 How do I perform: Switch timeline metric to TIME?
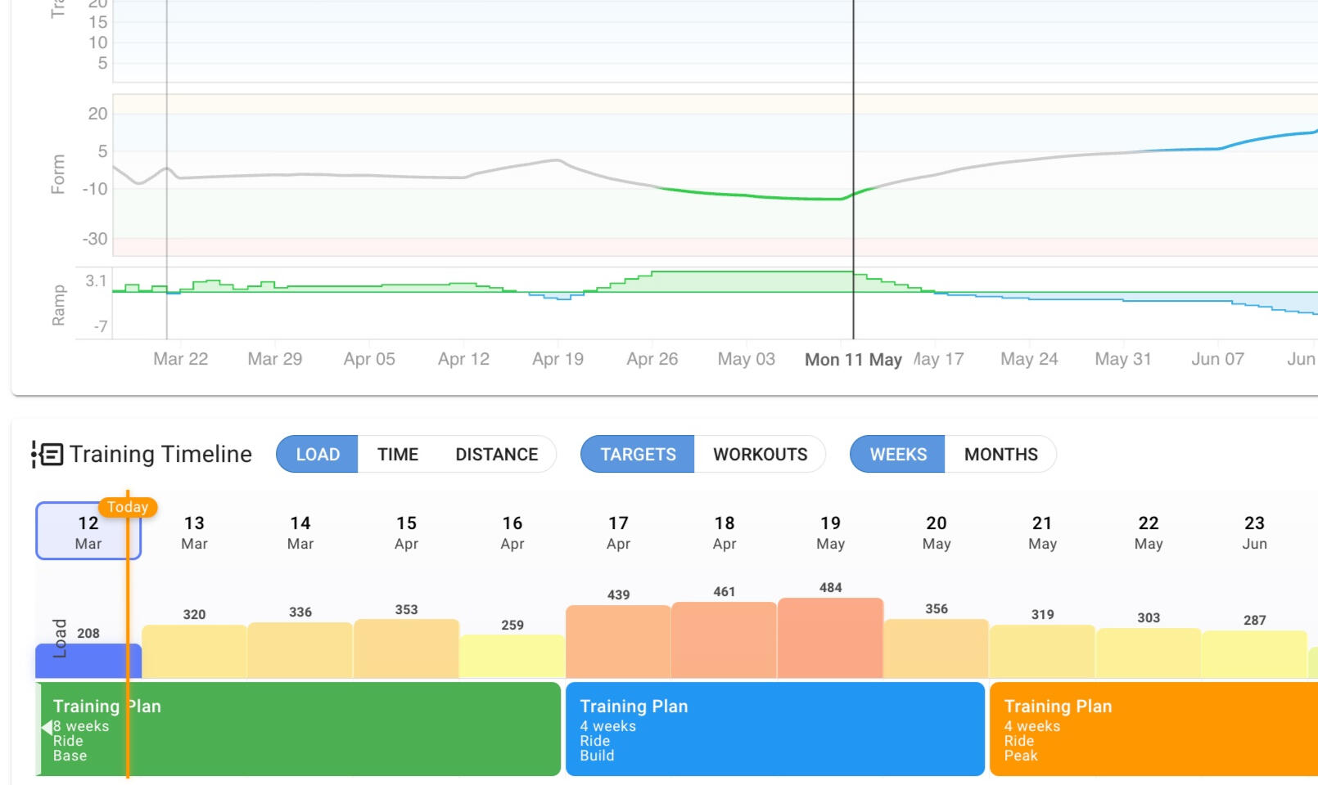point(398,454)
